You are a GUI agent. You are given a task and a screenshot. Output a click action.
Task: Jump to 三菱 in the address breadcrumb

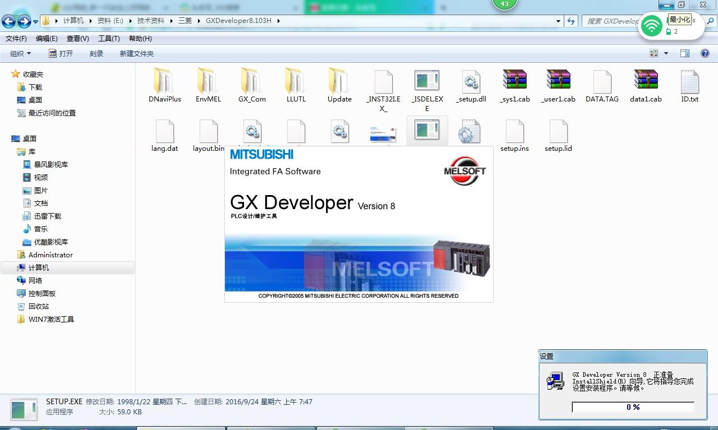pos(185,21)
